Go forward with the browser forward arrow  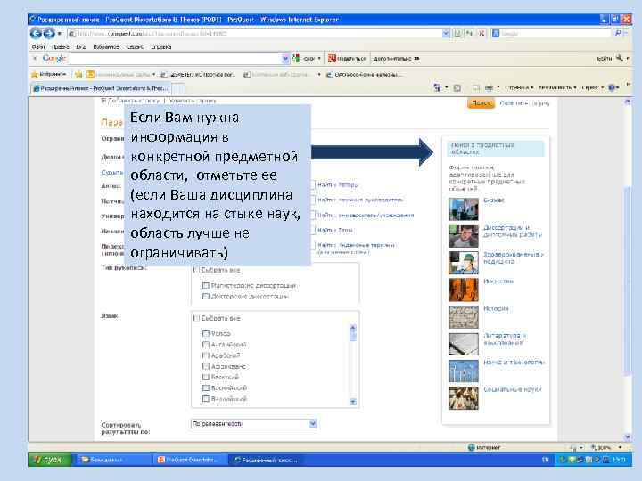pos(49,33)
